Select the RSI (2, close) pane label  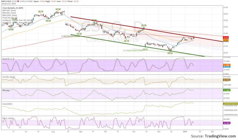click(x=8, y=118)
